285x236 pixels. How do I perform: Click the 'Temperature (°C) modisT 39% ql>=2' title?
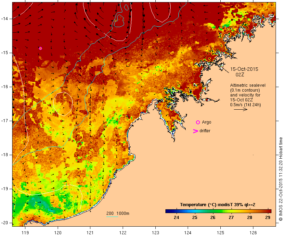point(218,205)
